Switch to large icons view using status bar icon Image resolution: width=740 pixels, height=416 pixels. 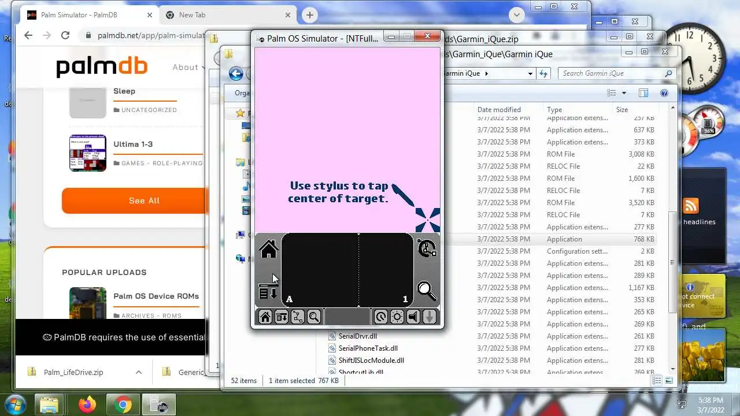click(669, 381)
